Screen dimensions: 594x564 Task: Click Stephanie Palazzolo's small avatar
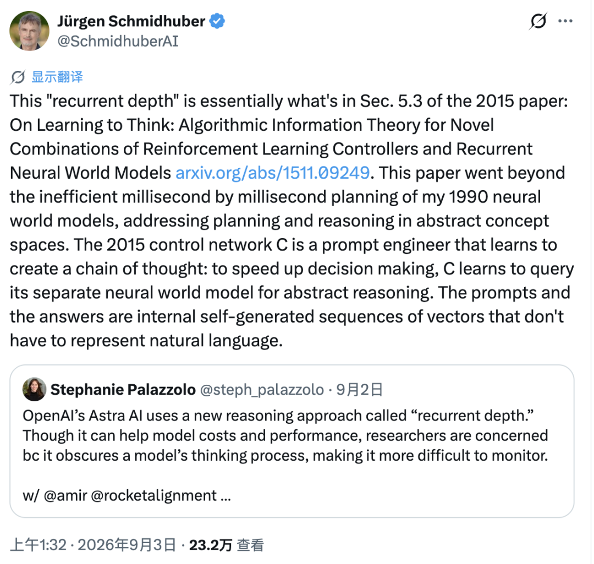pyautogui.click(x=34, y=389)
